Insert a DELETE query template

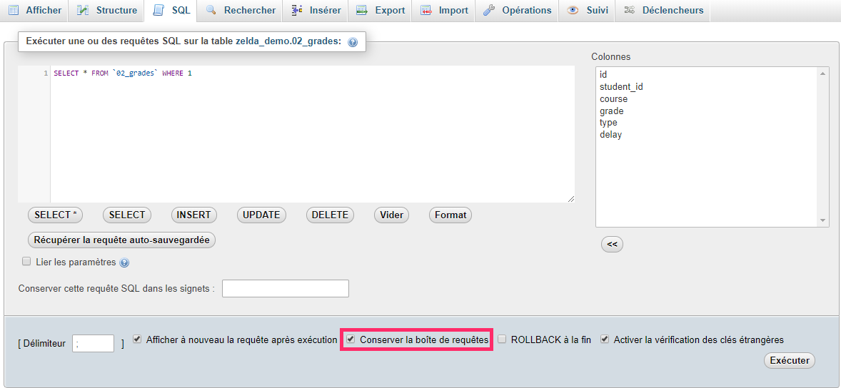coord(330,215)
